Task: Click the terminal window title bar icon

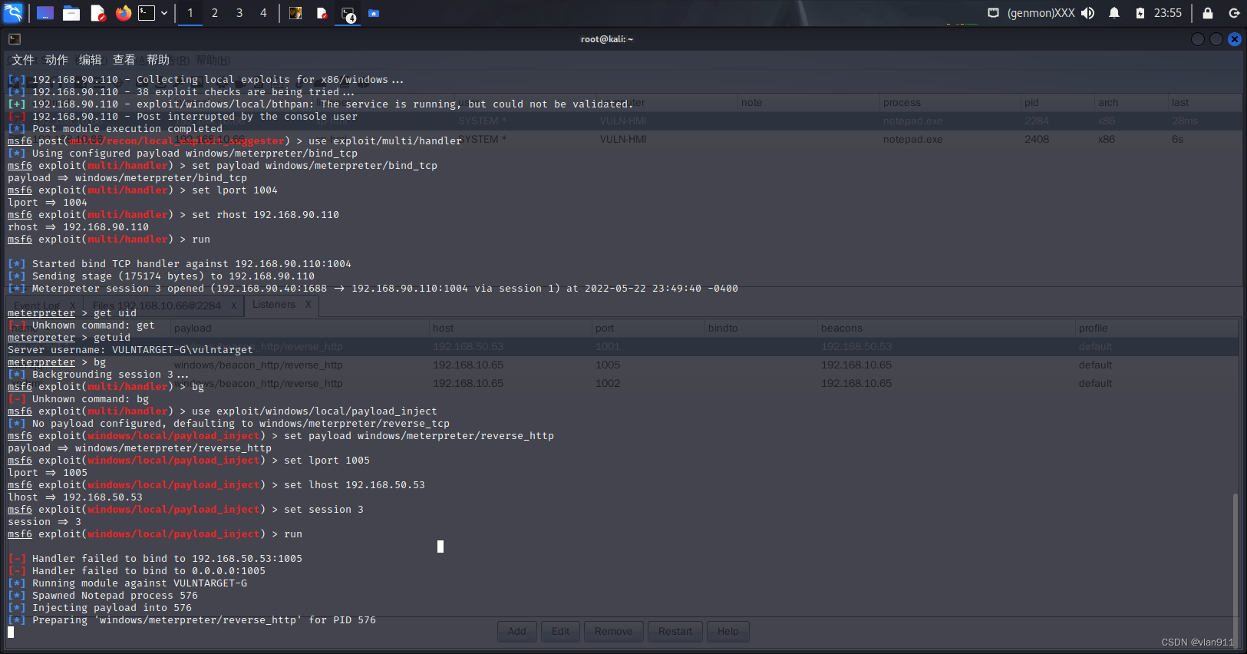Action: [x=15, y=39]
